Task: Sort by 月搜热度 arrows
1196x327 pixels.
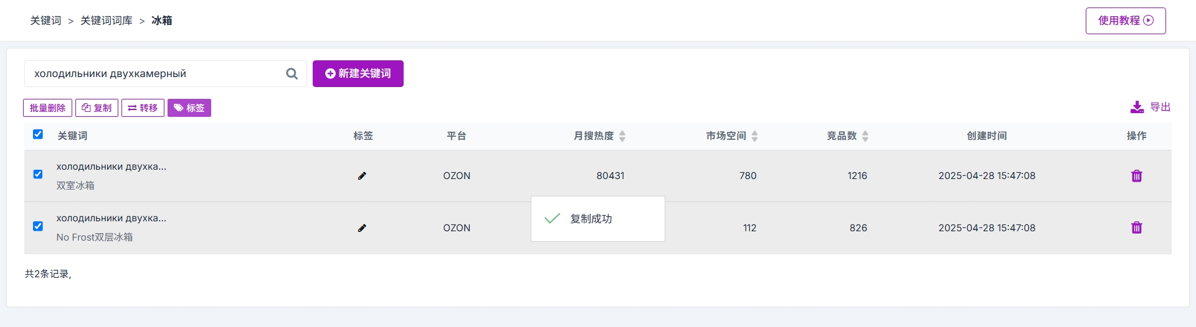Action: tap(622, 136)
